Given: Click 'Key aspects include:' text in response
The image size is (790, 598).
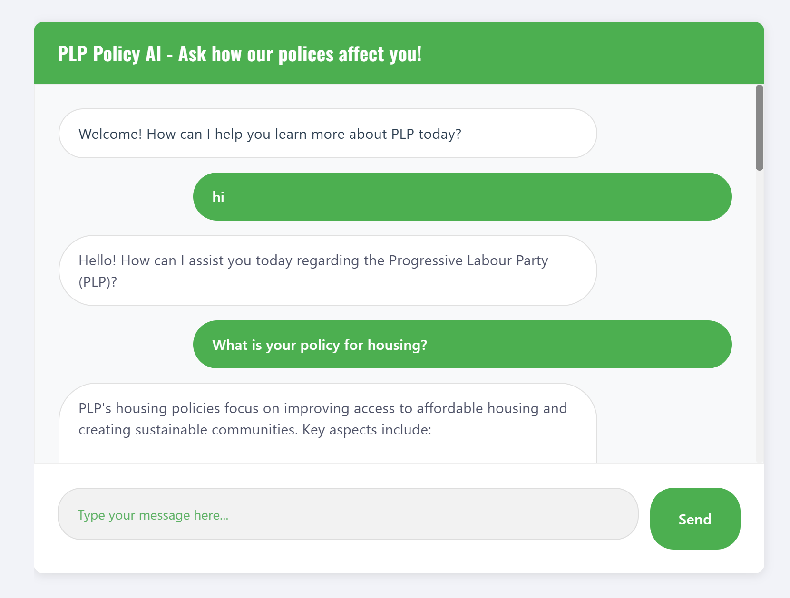Looking at the screenshot, I should click(367, 430).
